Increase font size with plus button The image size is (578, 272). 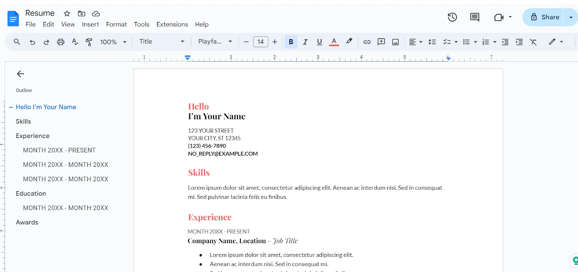tap(275, 42)
